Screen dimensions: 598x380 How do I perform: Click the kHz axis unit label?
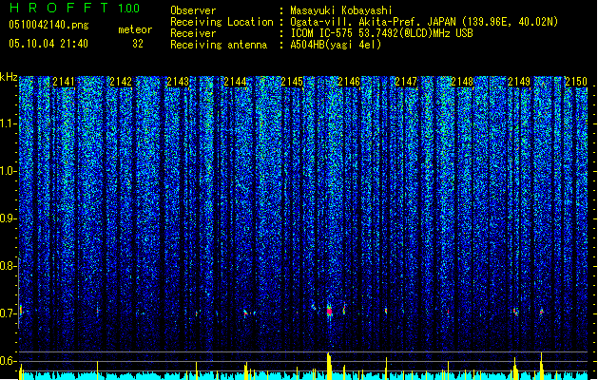9,77
